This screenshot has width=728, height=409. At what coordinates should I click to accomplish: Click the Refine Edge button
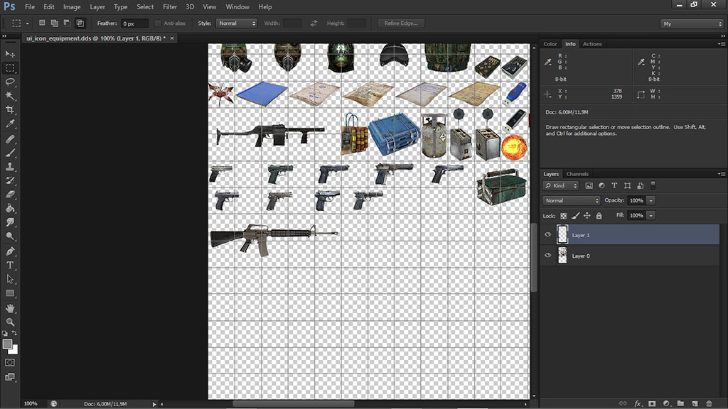pyautogui.click(x=401, y=23)
